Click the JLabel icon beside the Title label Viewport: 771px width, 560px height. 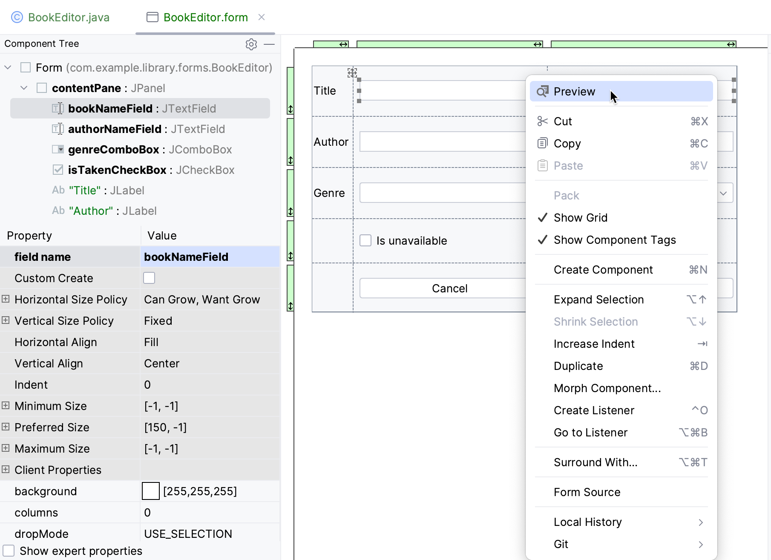[58, 190]
